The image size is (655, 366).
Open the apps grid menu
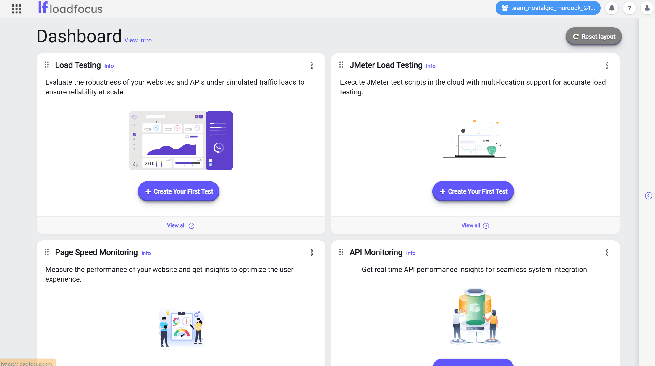pos(17,9)
